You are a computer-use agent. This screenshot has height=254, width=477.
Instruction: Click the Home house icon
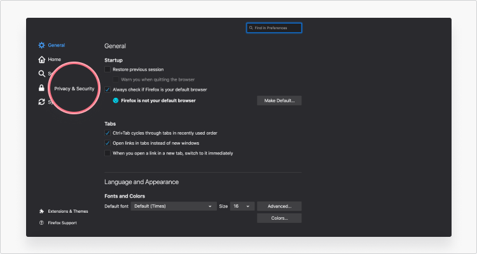pyautogui.click(x=41, y=60)
